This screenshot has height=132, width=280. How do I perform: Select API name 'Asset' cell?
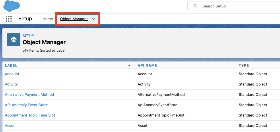143,126
